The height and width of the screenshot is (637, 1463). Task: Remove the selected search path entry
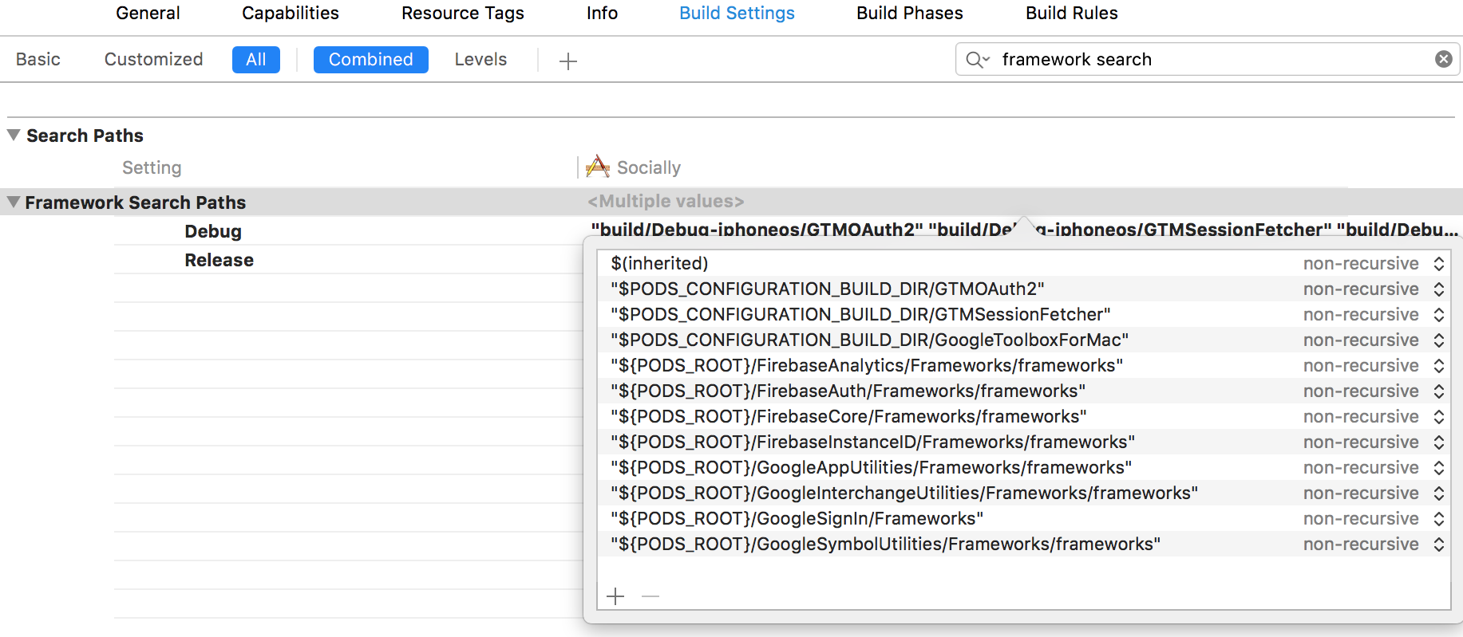650,596
